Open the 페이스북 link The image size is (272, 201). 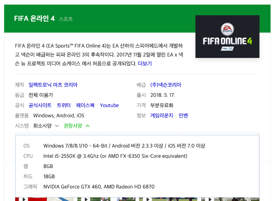click(x=85, y=105)
